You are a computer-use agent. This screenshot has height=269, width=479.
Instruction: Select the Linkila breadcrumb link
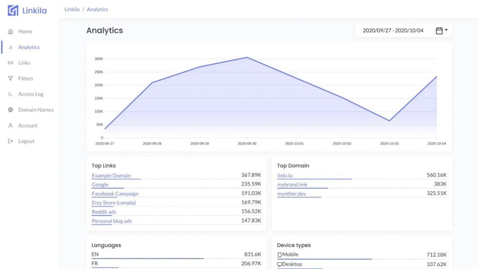[72, 9]
